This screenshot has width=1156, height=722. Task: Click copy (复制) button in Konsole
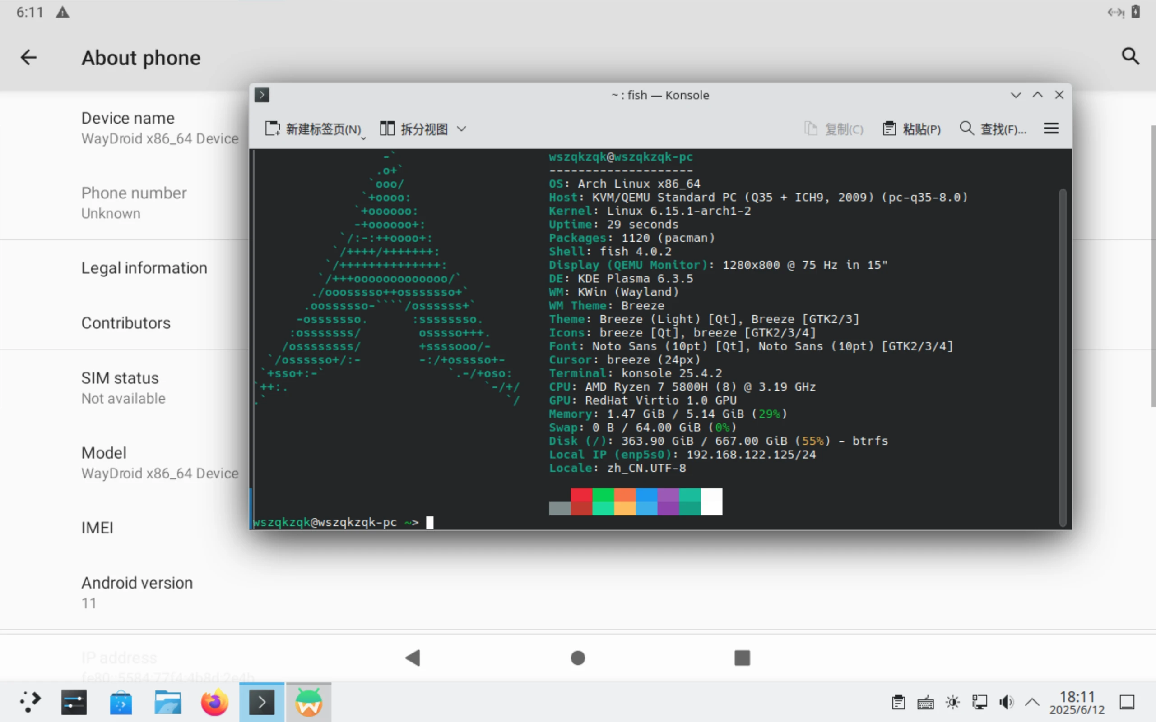click(x=833, y=129)
